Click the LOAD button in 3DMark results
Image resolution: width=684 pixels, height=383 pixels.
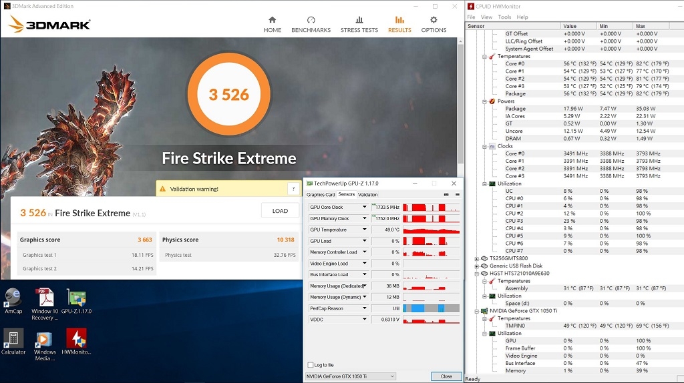280,210
